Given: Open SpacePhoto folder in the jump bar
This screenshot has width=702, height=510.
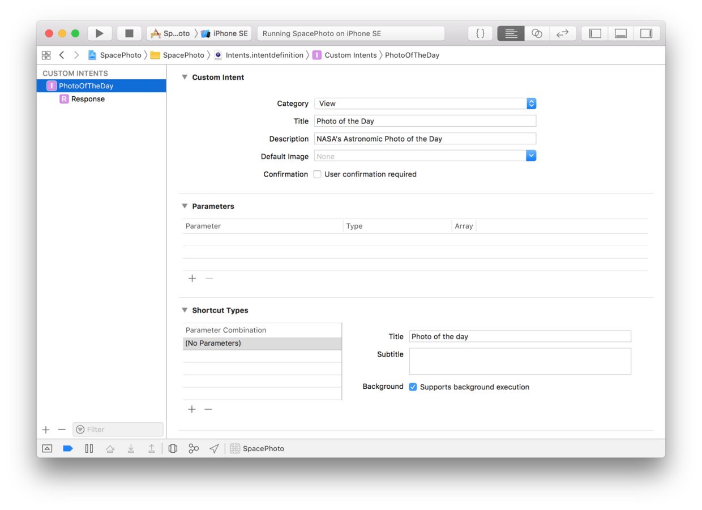Looking at the screenshot, I should [177, 55].
